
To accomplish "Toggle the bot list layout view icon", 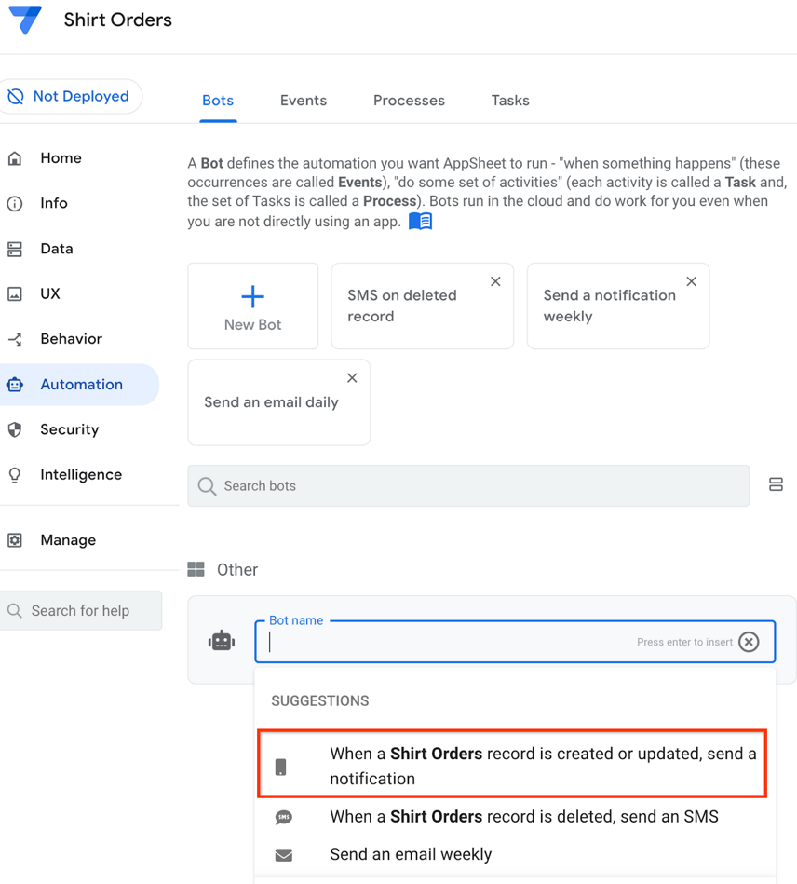I will pyautogui.click(x=776, y=484).
